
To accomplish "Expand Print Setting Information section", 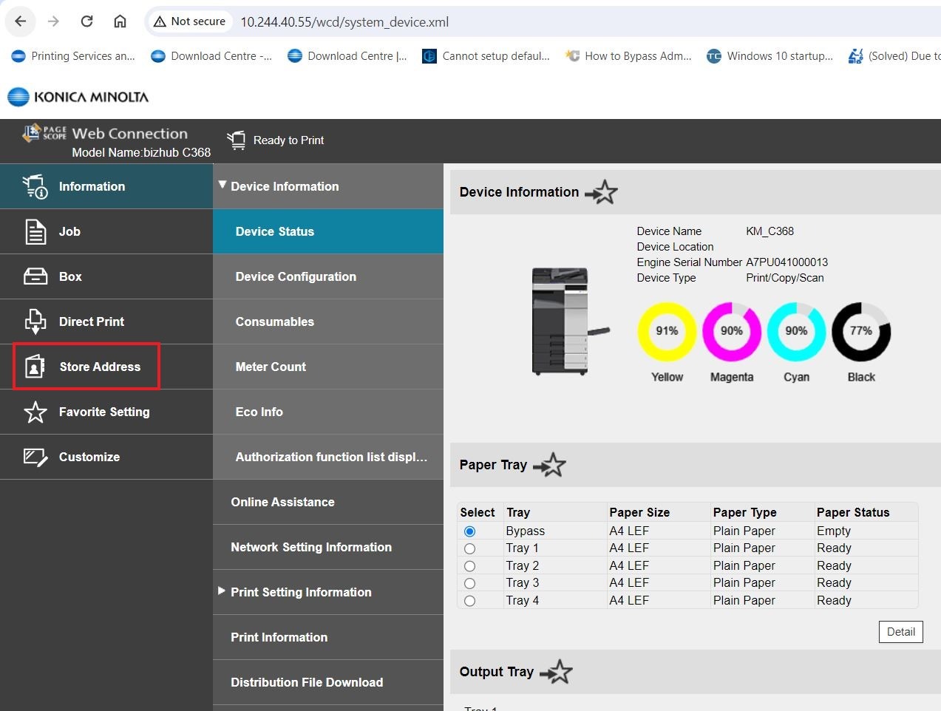I will point(300,592).
